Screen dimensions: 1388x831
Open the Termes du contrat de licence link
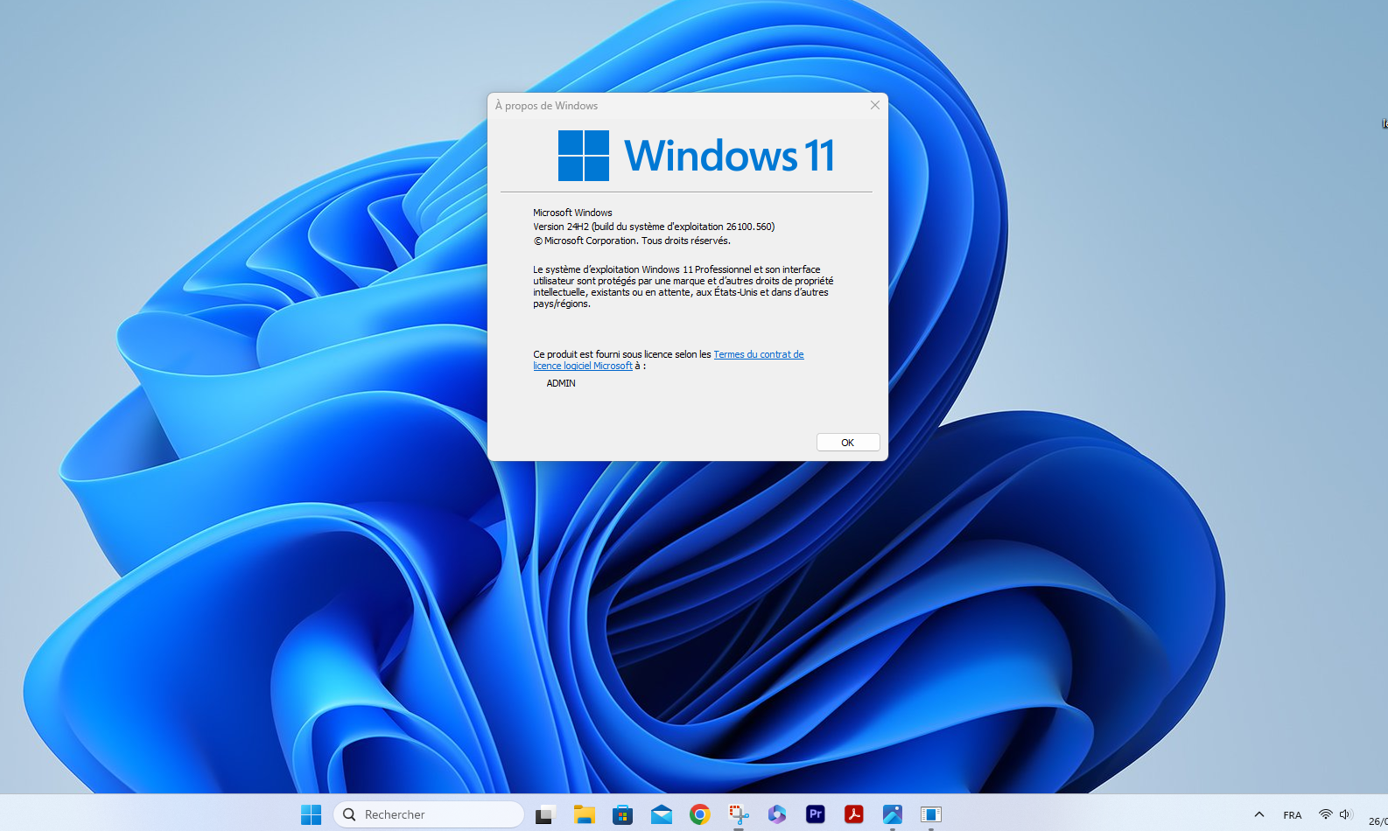click(x=669, y=360)
